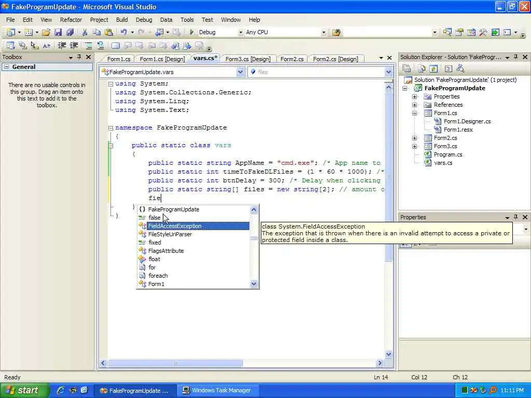Toggle auto-hide pin on Properties panel
This screenshot has height=398, width=531.
click(516, 217)
